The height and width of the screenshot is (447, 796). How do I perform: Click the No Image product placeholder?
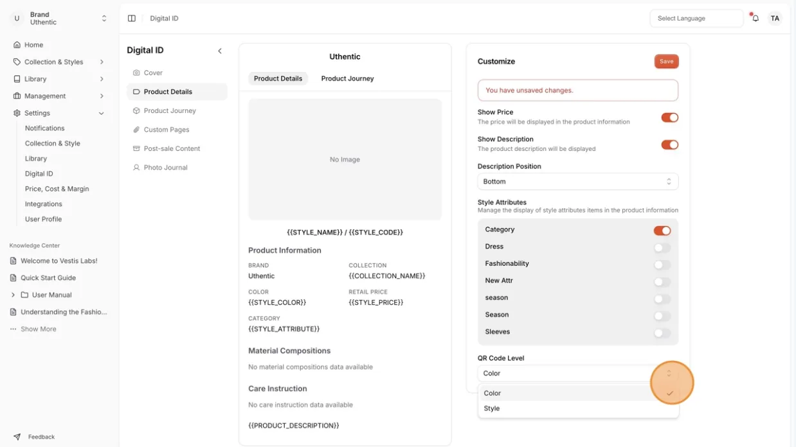click(345, 159)
